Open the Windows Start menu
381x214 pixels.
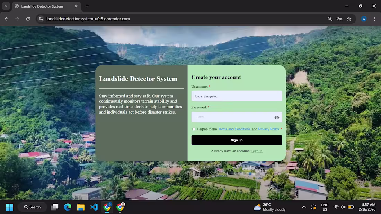click(9, 207)
